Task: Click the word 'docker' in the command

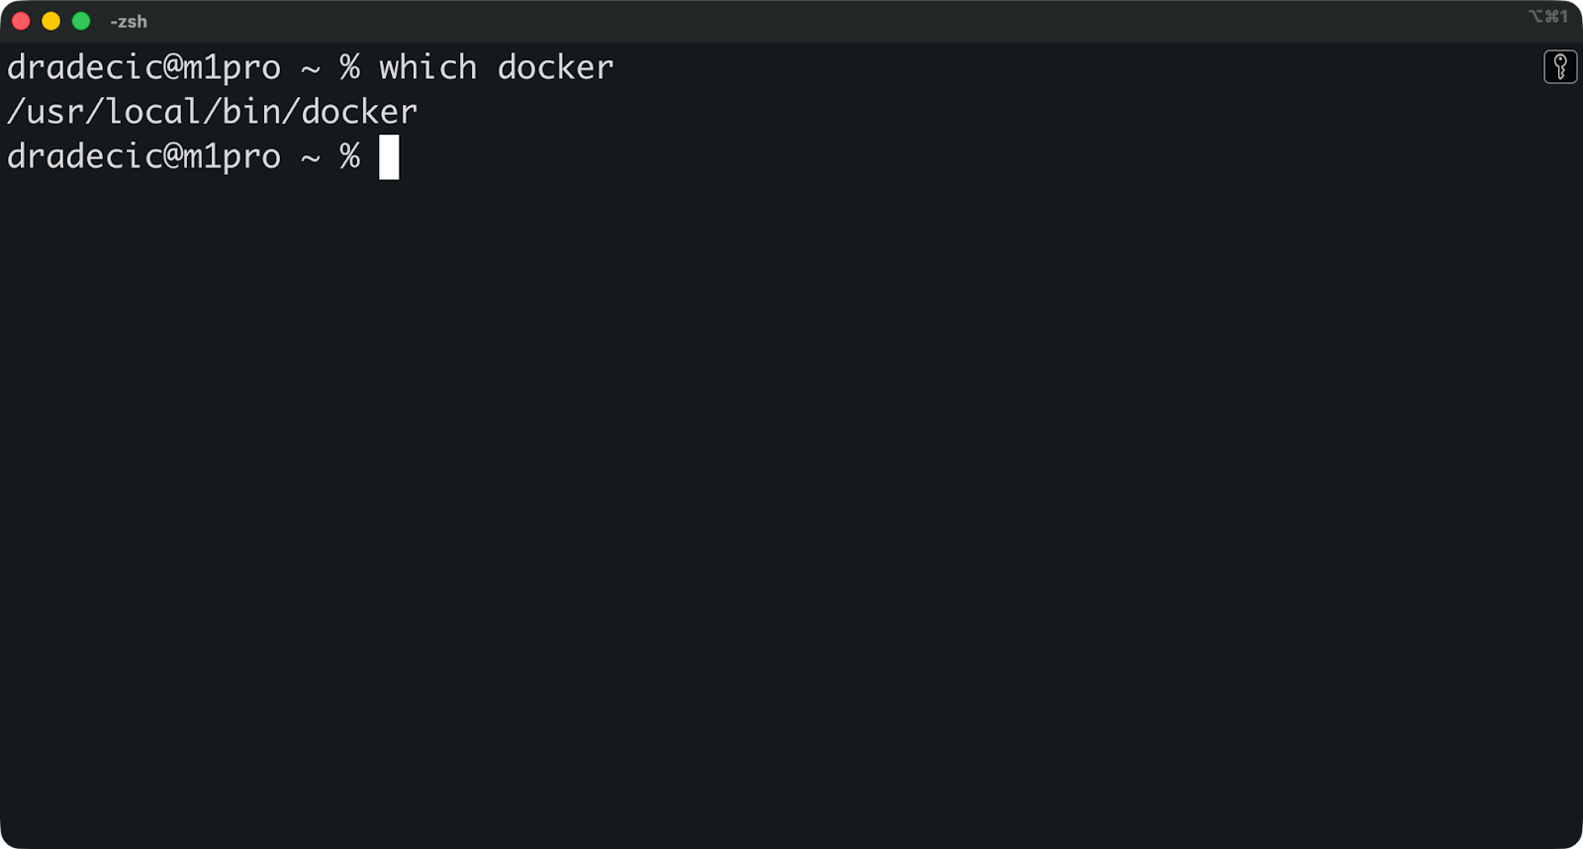Action: click(557, 66)
